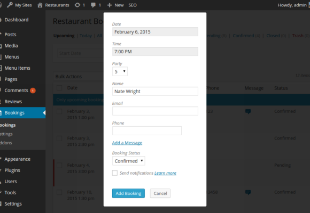
Task: Click the Add Booking button
Action: click(x=128, y=193)
